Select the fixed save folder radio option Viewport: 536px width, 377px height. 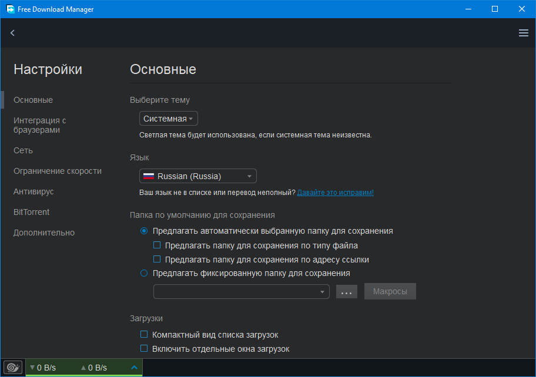(x=144, y=273)
